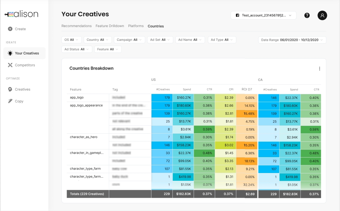Select the Your Creatives lightbulb icon
This screenshot has width=340, height=211.
[x=10, y=53]
